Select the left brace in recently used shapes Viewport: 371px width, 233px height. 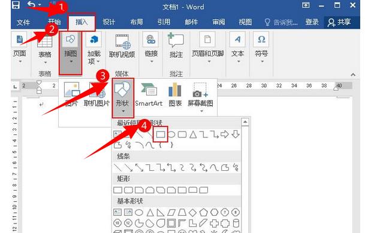coord(161,145)
